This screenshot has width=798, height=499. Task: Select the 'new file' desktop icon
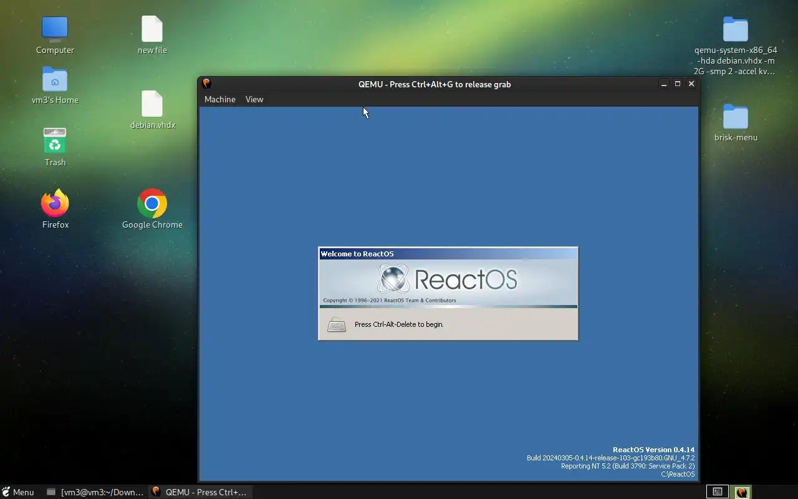tap(152, 29)
